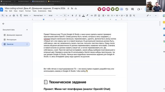
Task: Open the checklist menu arrow
Action: [114, 15]
